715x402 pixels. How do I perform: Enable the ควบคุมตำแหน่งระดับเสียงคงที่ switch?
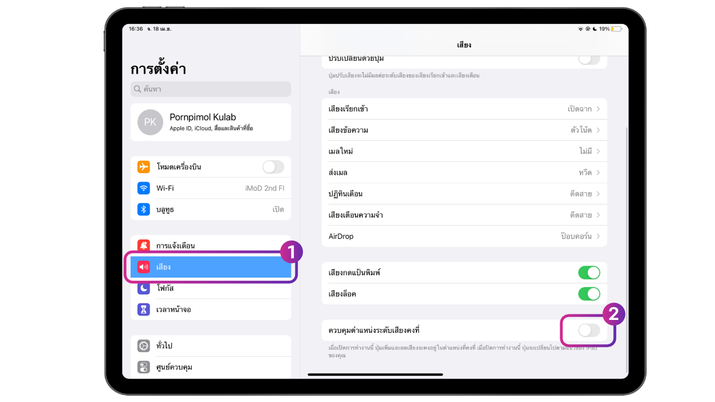(x=589, y=331)
